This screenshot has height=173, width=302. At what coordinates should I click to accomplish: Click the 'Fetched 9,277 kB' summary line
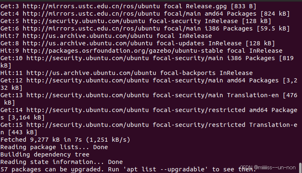[x=65, y=140]
